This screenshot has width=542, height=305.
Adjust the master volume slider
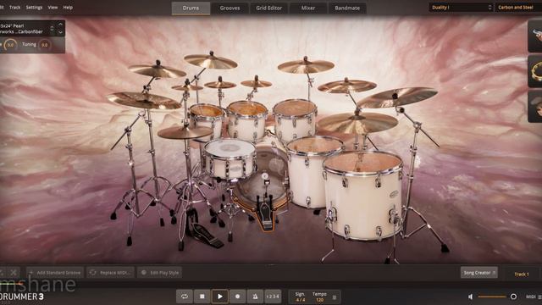tap(492, 297)
